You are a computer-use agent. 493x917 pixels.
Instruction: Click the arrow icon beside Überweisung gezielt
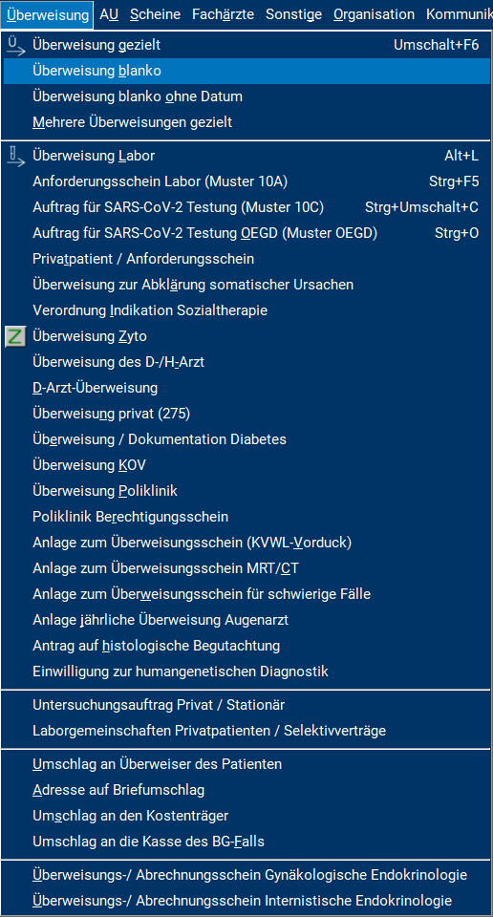point(16,46)
